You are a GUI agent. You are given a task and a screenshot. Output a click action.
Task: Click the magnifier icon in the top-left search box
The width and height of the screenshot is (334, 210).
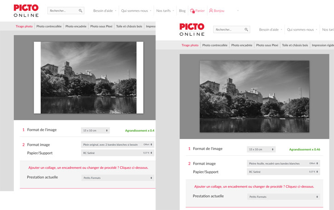tap(81, 11)
